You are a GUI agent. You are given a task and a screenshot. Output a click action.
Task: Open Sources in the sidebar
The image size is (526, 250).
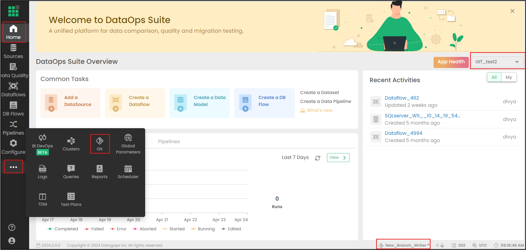(13, 52)
